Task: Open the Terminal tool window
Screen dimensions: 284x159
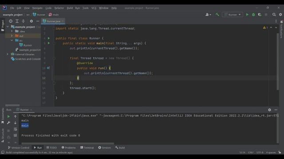Action: (87, 148)
